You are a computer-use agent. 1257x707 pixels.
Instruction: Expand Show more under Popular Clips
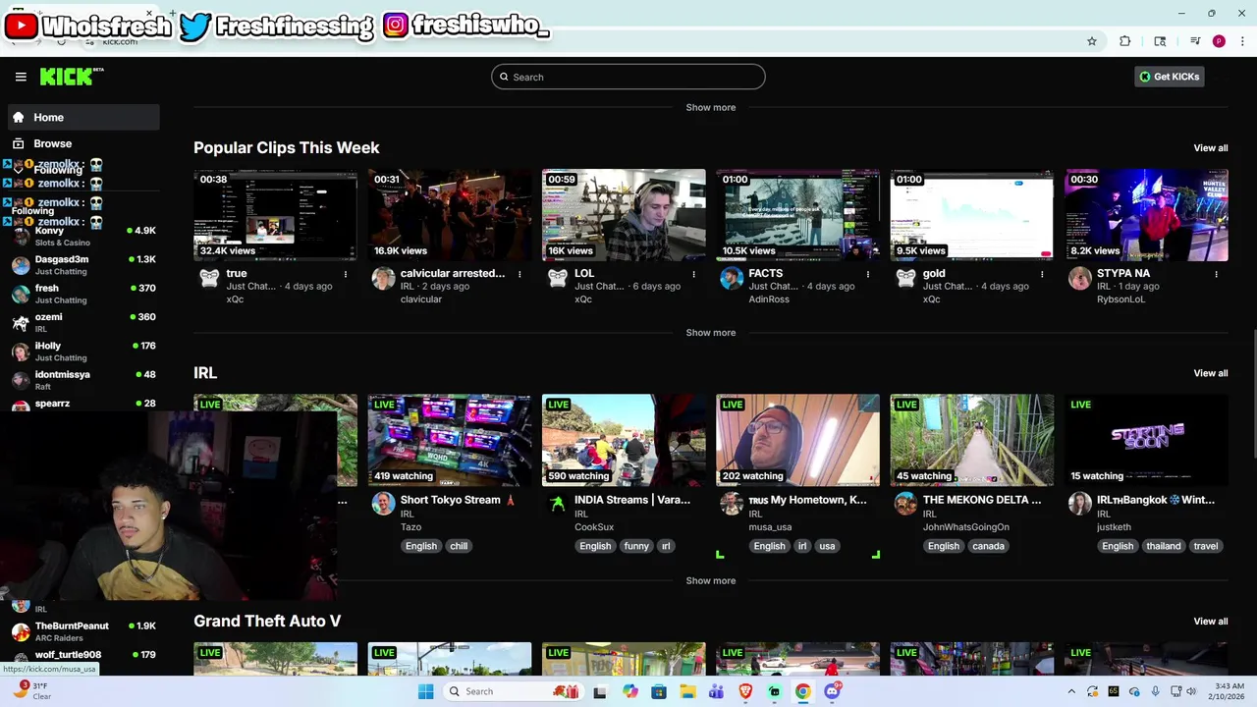click(710, 333)
